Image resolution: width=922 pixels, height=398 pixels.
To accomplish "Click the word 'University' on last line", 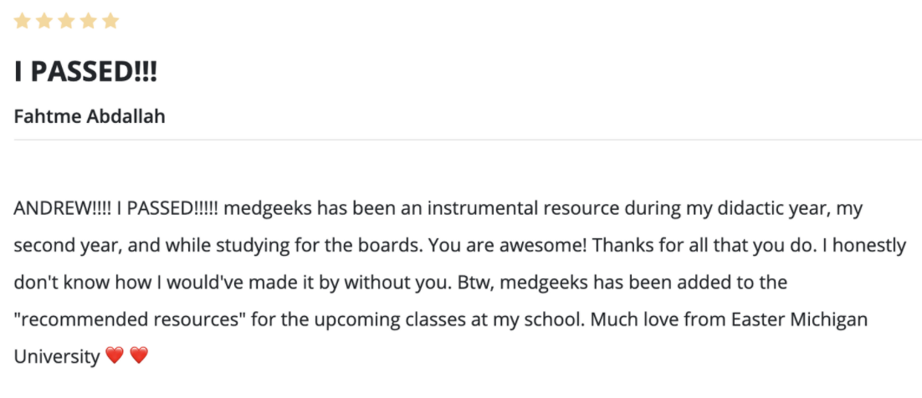I will point(57,357).
